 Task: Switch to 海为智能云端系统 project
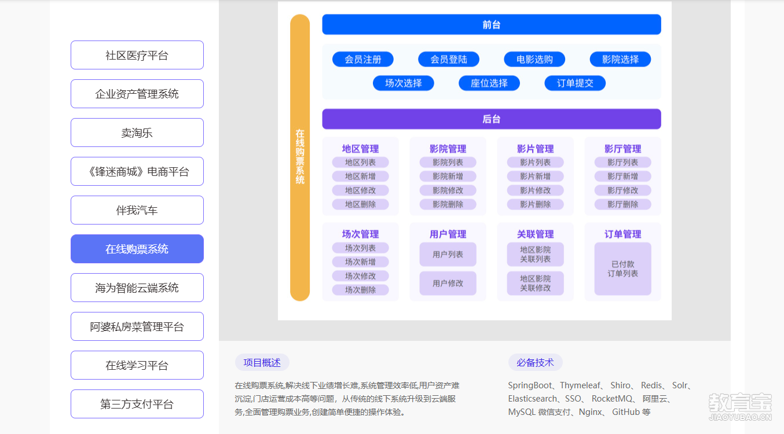click(137, 288)
